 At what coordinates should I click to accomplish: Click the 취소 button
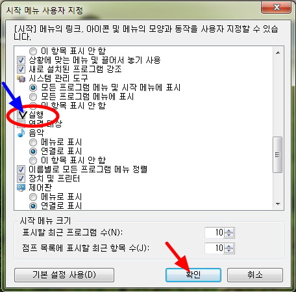[x=255, y=275]
